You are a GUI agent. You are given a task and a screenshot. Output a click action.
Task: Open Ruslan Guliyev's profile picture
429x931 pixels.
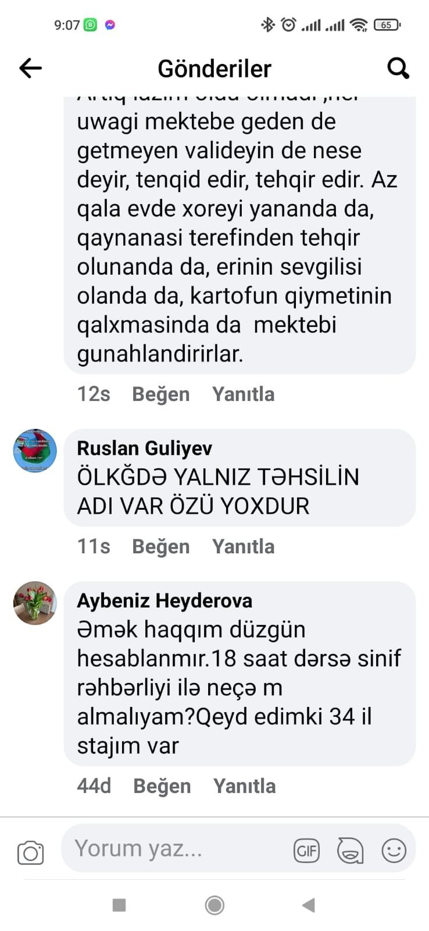(x=35, y=451)
